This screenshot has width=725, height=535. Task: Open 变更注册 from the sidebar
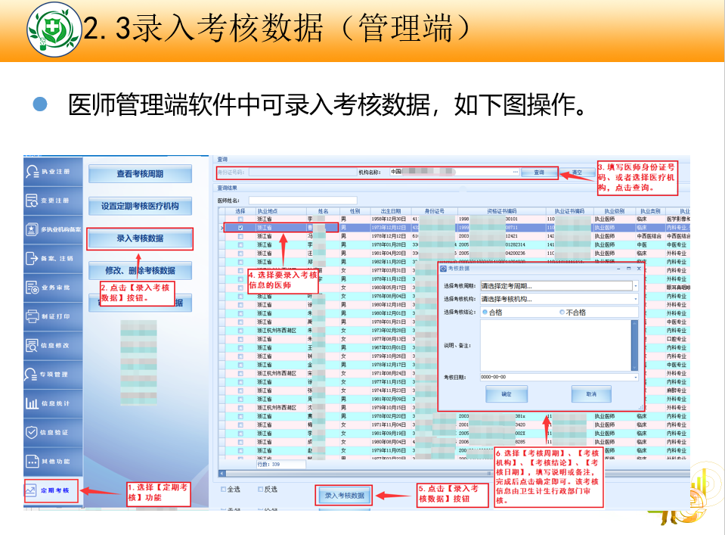click(32, 201)
